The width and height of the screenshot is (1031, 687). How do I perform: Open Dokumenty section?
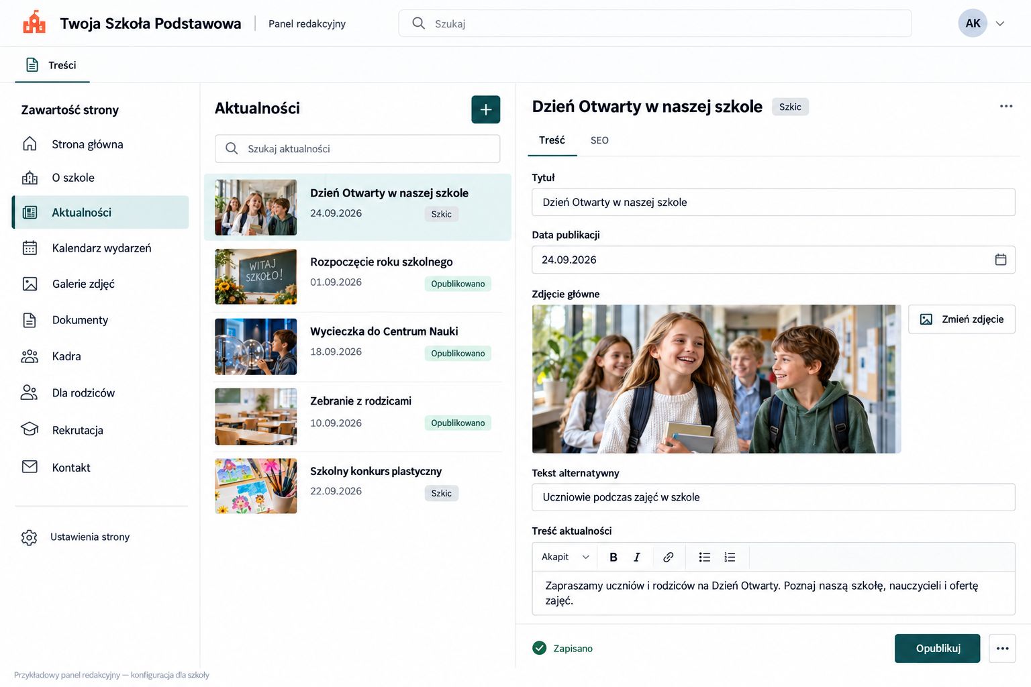(x=101, y=320)
